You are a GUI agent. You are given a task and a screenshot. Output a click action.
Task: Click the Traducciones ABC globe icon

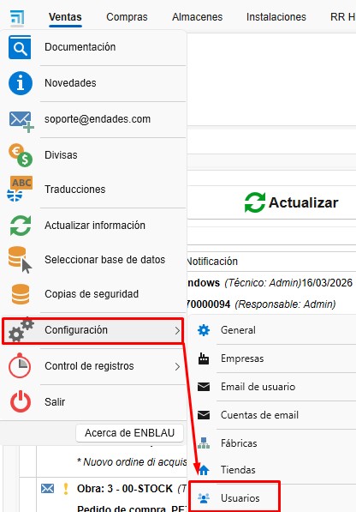point(20,189)
